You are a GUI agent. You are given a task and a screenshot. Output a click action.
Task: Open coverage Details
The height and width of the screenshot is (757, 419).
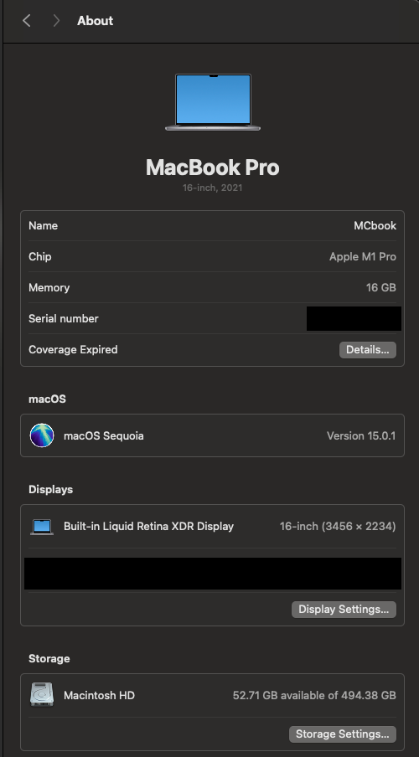(x=367, y=350)
